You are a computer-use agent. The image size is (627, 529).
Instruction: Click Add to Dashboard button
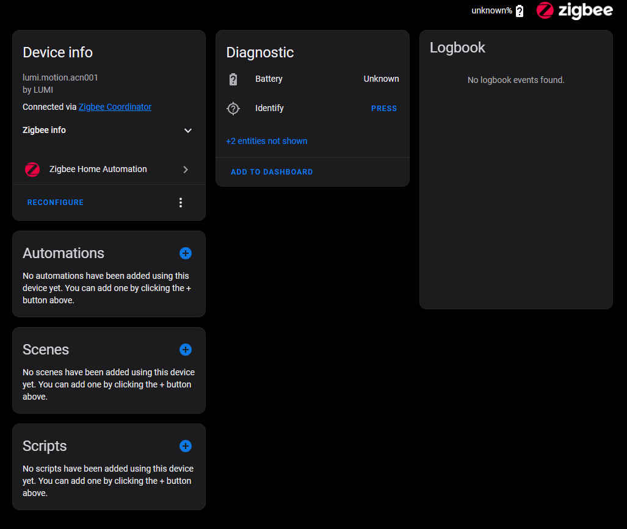[x=272, y=172]
